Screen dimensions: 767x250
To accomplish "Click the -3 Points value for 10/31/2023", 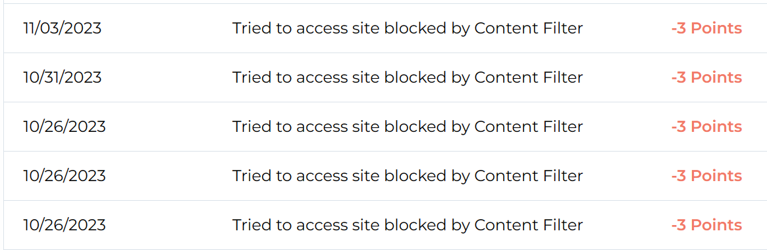I will point(706,77).
